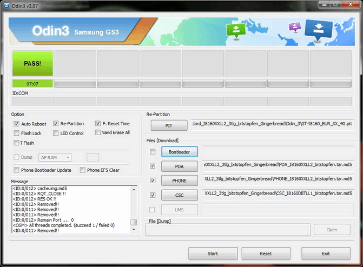363x267 pixels.
Task: Click the PIT button
Action: (x=169, y=125)
